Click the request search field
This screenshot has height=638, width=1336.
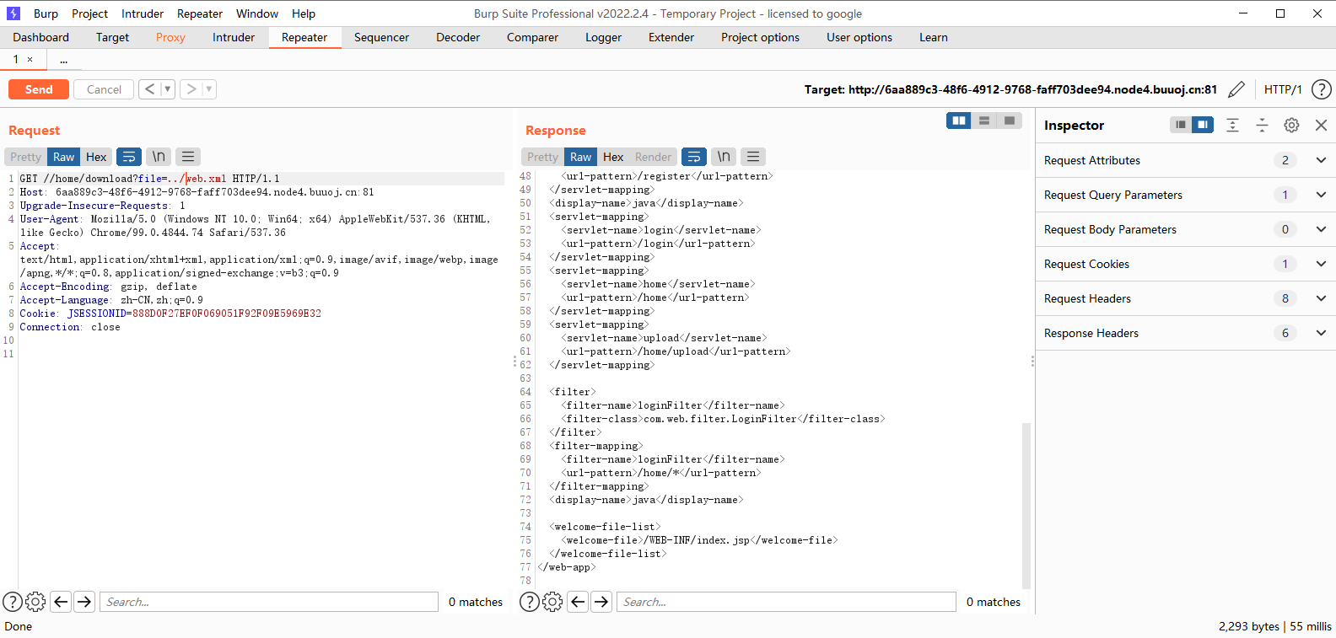(x=269, y=602)
